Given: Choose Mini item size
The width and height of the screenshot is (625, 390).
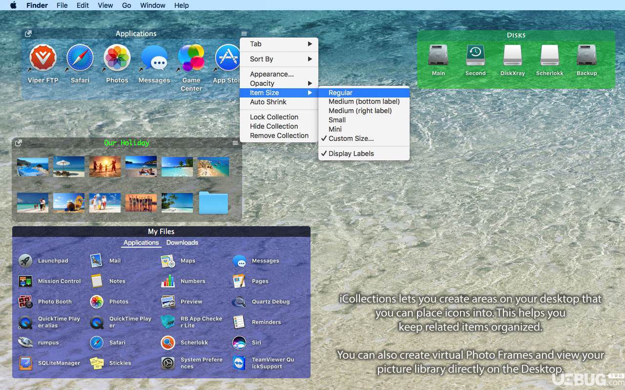Looking at the screenshot, I should (x=364, y=129).
